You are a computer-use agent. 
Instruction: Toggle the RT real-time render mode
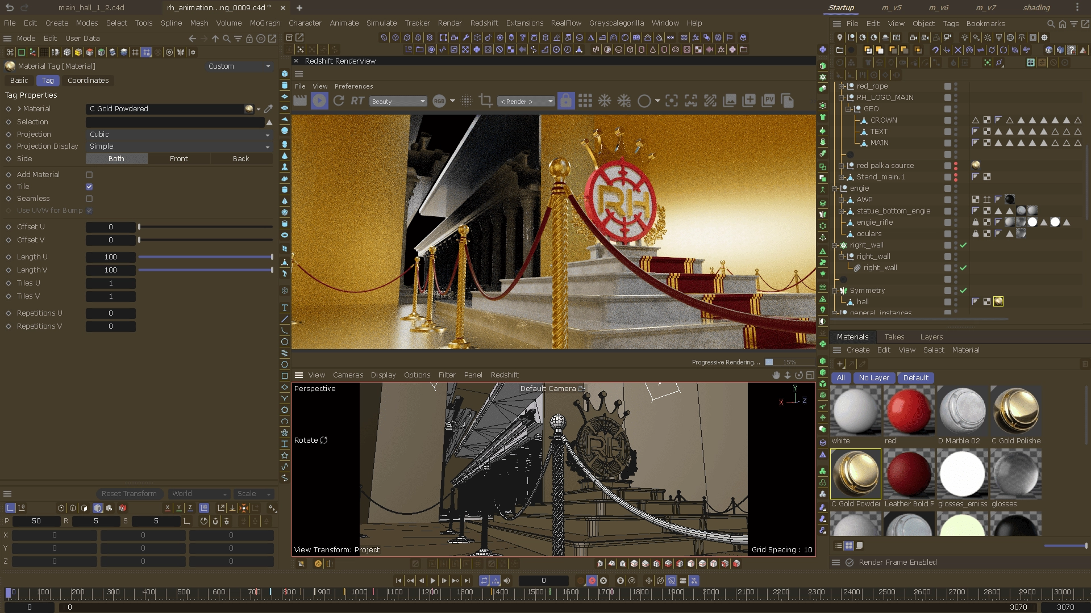[x=357, y=101]
